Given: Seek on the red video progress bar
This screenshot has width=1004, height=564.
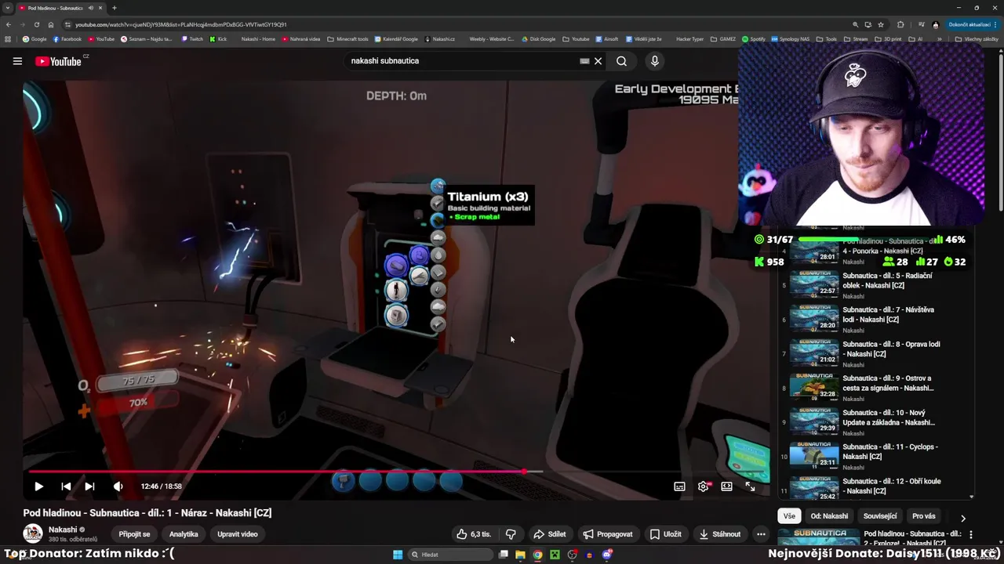Looking at the screenshot, I should (x=396, y=472).
